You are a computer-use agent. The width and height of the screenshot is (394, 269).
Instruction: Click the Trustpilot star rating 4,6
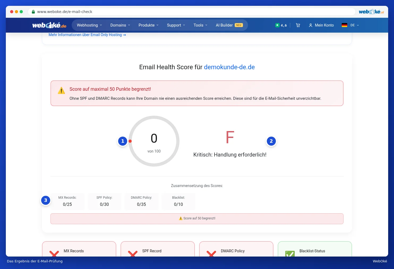(x=281, y=25)
